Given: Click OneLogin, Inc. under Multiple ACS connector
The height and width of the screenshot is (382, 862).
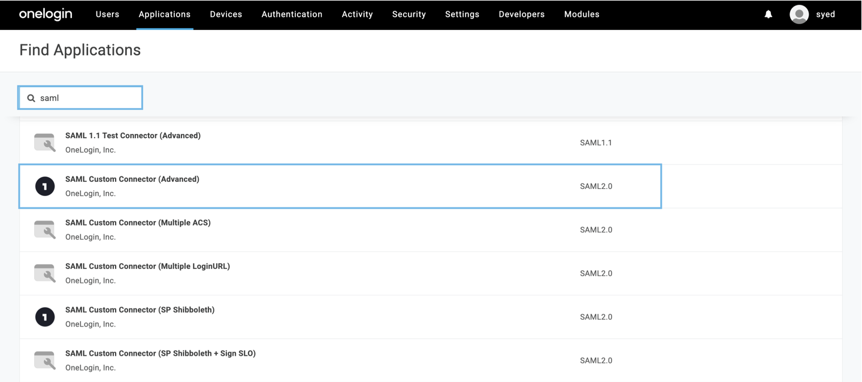Looking at the screenshot, I should (90, 237).
